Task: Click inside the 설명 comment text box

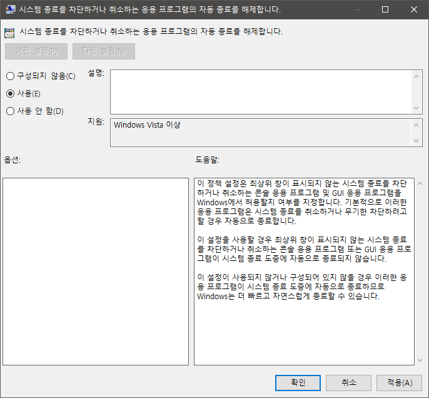Action: click(x=261, y=92)
